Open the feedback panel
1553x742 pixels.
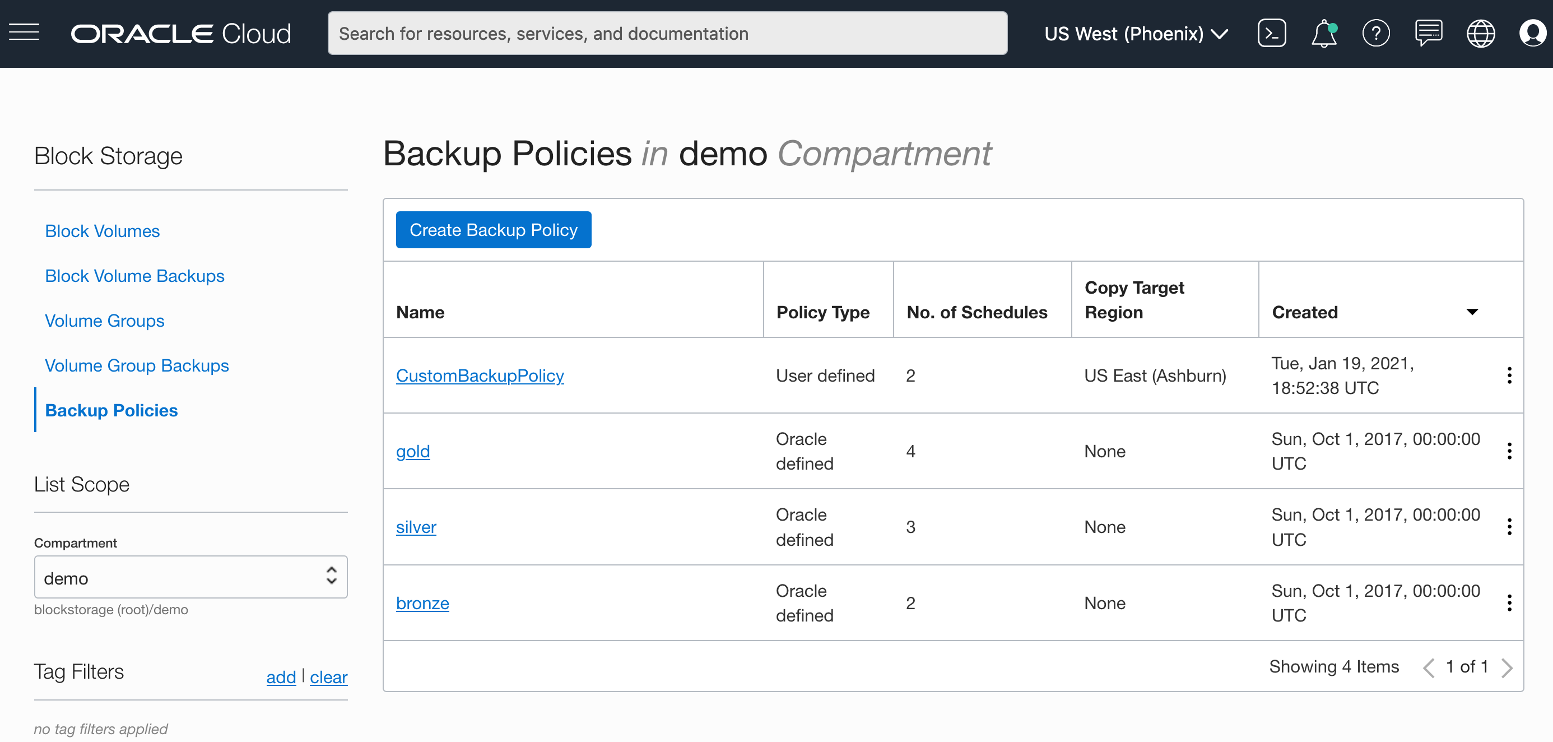coord(1429,33)
